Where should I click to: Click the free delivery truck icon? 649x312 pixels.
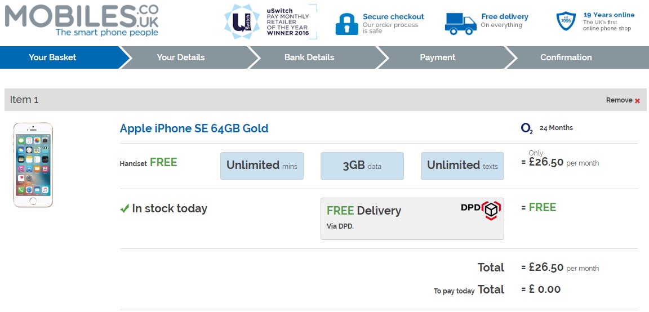click(x=460, y=24)
